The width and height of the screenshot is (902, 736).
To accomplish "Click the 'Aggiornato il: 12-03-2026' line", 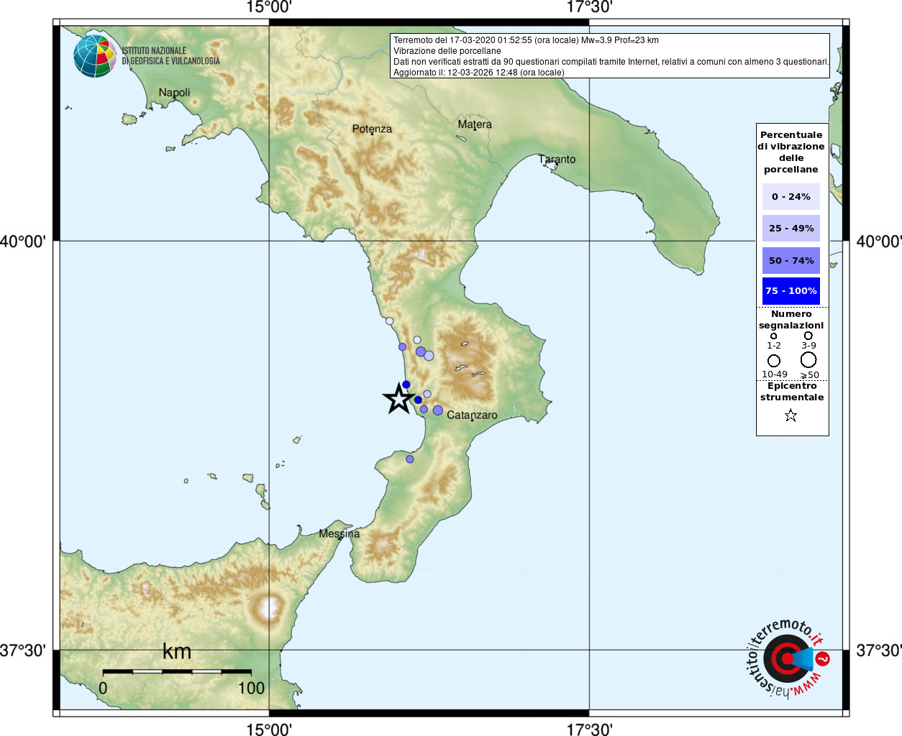I will tap(478, 73).
